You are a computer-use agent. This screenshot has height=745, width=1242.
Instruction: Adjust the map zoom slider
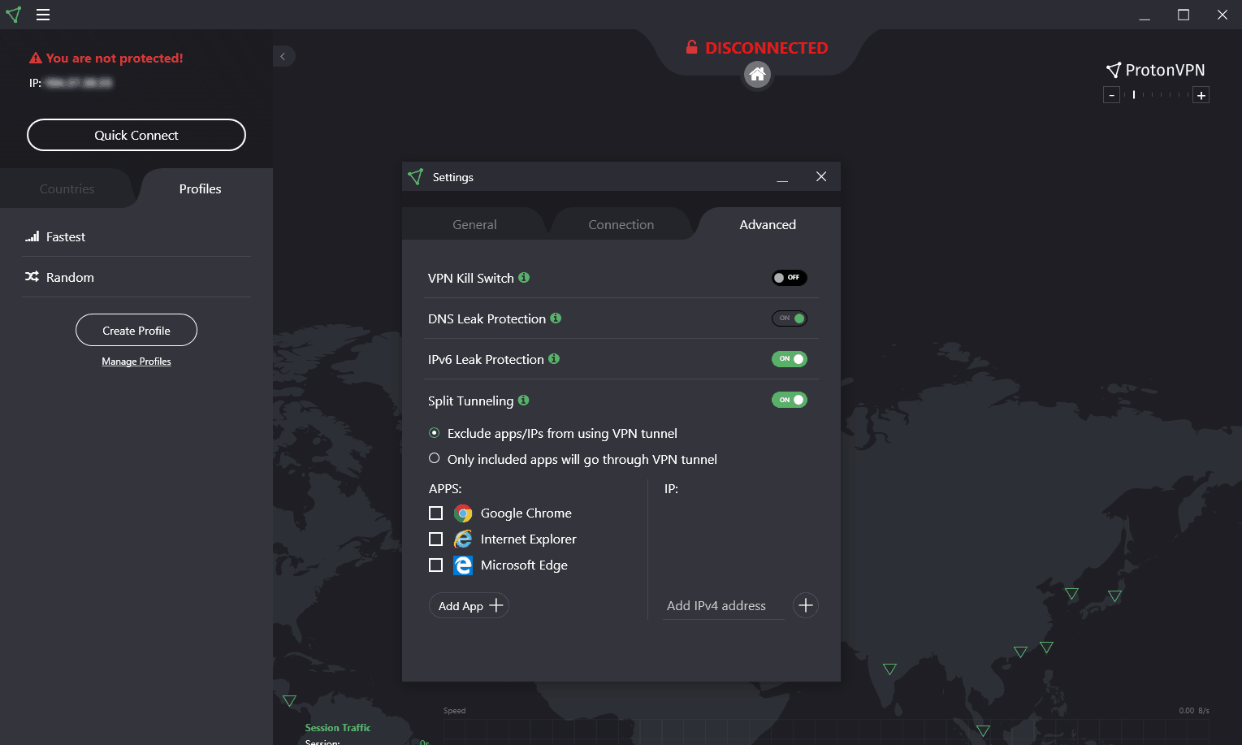(1157, 95)
